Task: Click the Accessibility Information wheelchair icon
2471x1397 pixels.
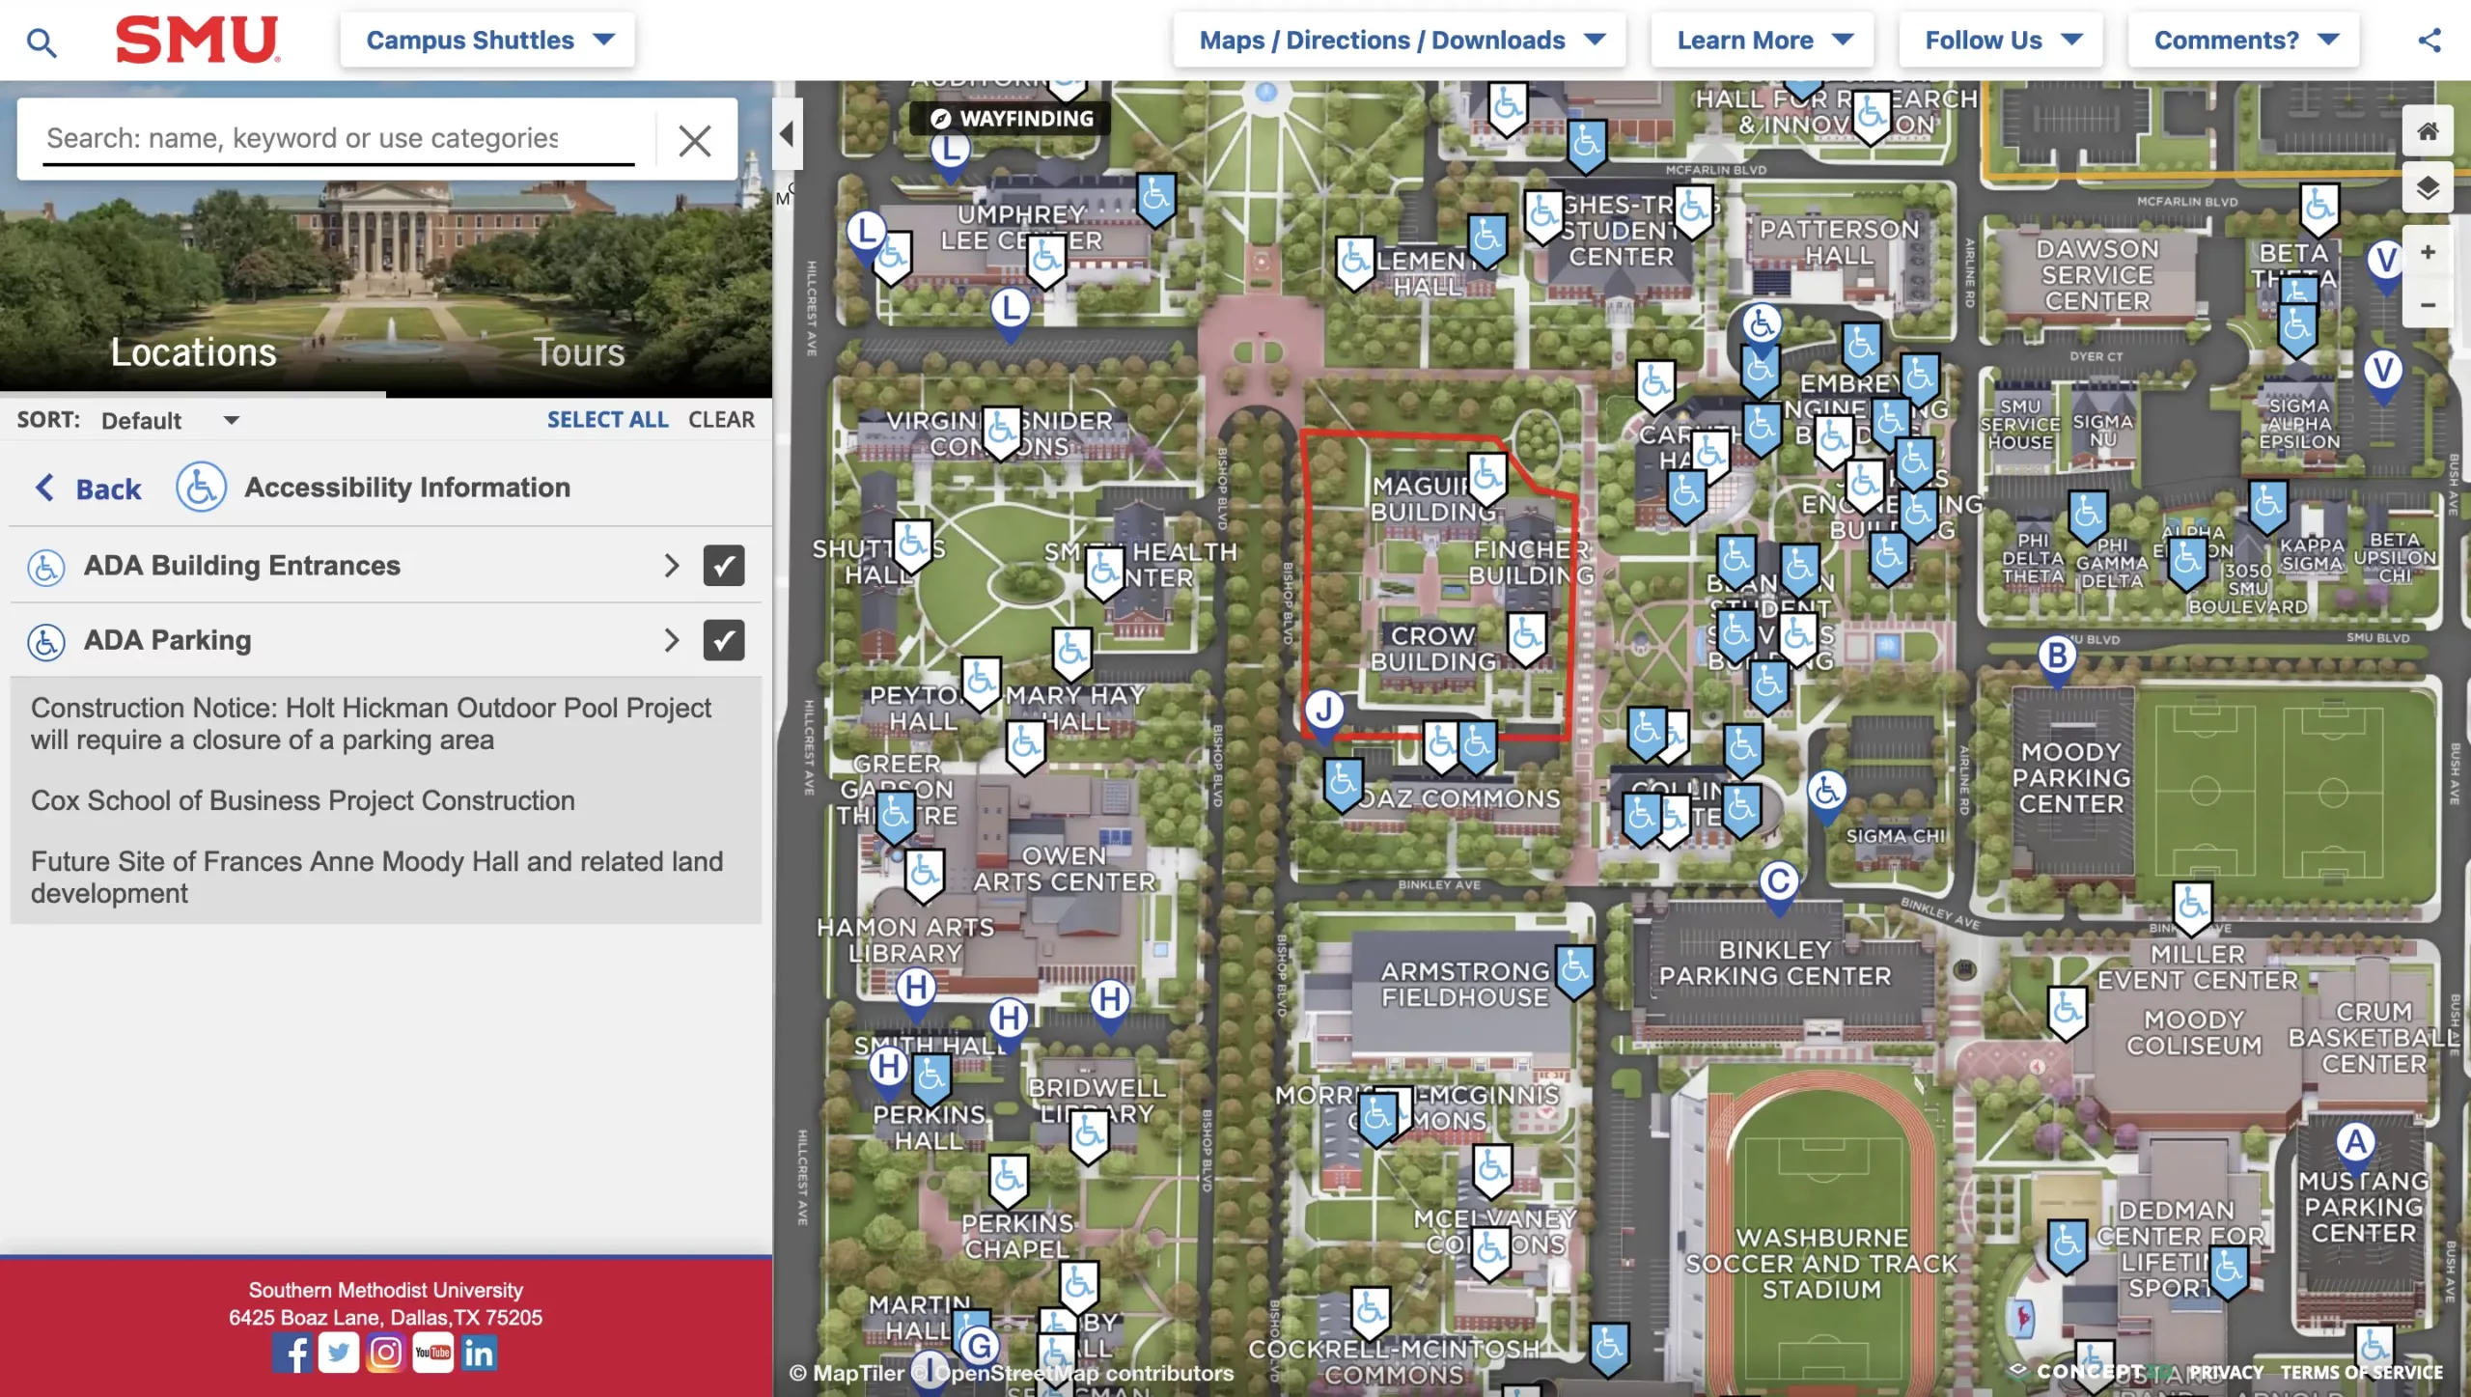Action: [x=201, y=487]
